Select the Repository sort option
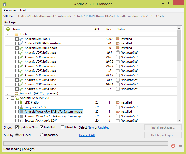 [42, 135]
